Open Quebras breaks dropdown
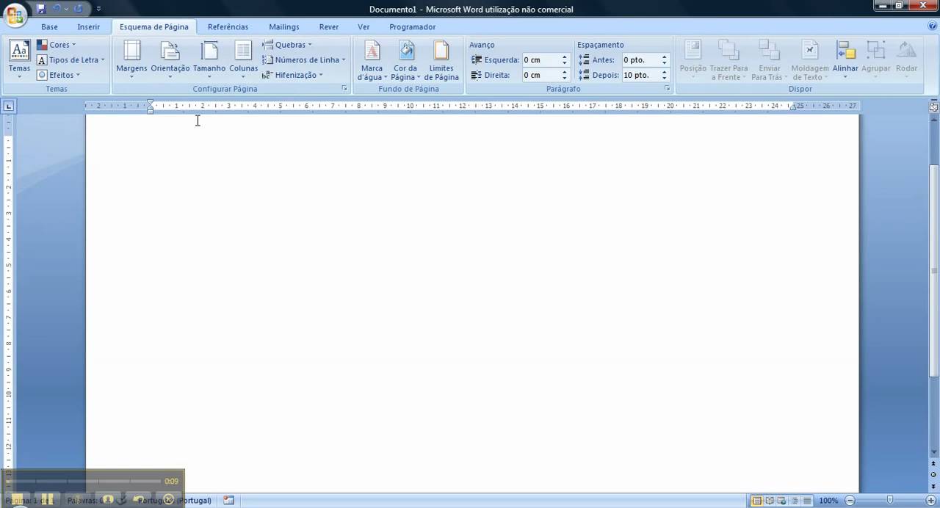The width and height of the screenshot is (940, 508). [287, 45]
